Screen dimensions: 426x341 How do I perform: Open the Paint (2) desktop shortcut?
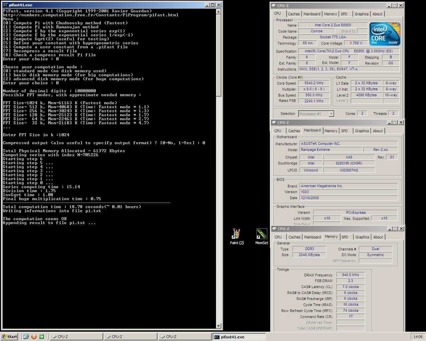[x=237, y=236]
